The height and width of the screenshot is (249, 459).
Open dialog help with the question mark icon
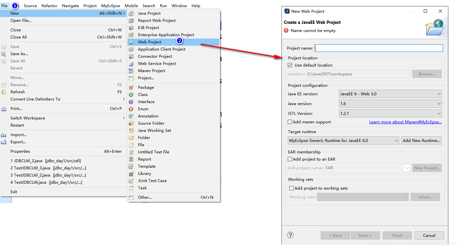pyautogui.click(x=290, y=235)
